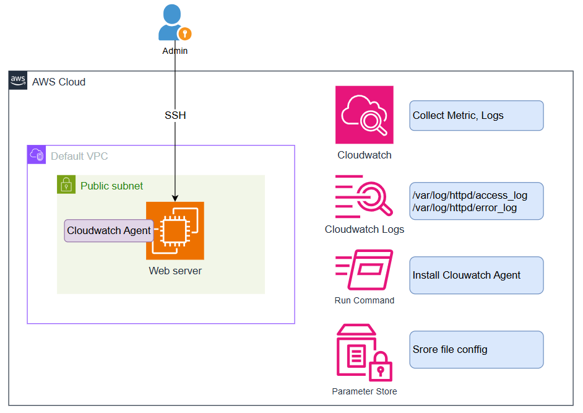Select the 'Collect Metric, Logs' box
Viewport: 583px width, 413px height.
pyautogui.click(x=476, y=116)
